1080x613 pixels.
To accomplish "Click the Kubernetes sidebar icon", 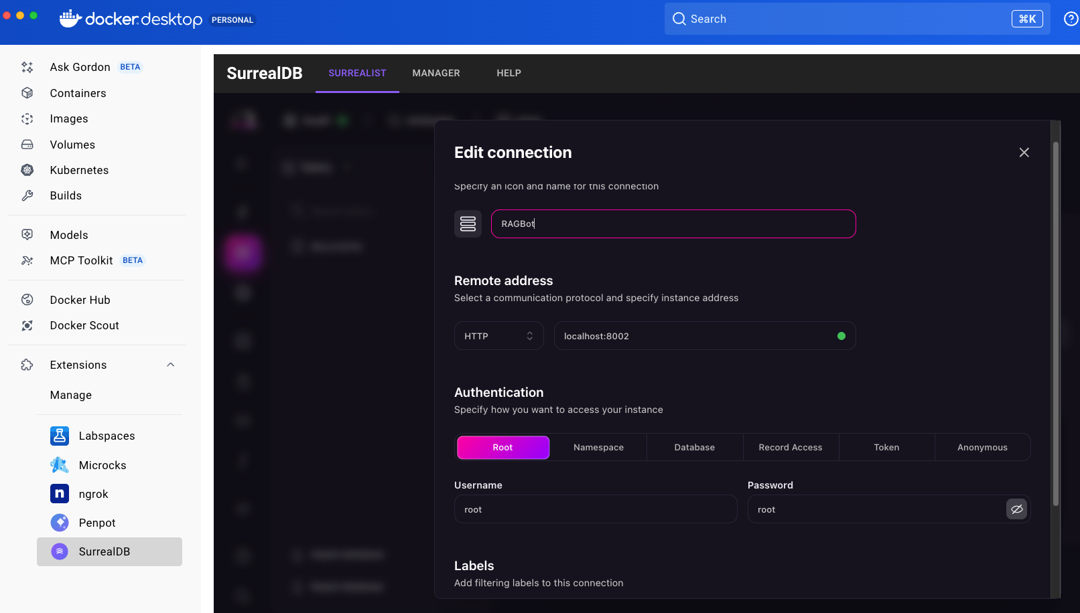I will pyautogui.click(x=27, y=170).
